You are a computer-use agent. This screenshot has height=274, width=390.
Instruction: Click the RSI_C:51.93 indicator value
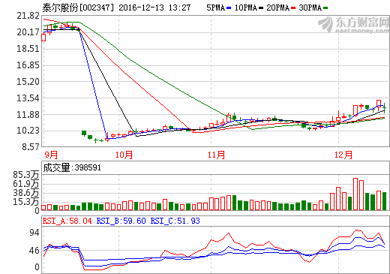pyautogui.click(x=175, y=221)
